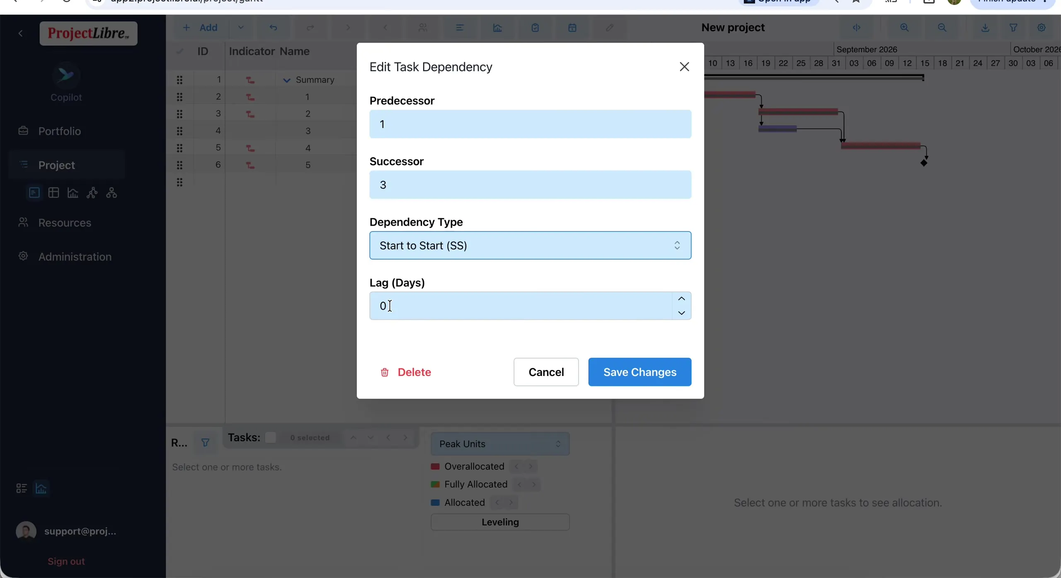Click the calendar icon in toolbar
The image size is (1061, 578).
[x=572, y=28]
